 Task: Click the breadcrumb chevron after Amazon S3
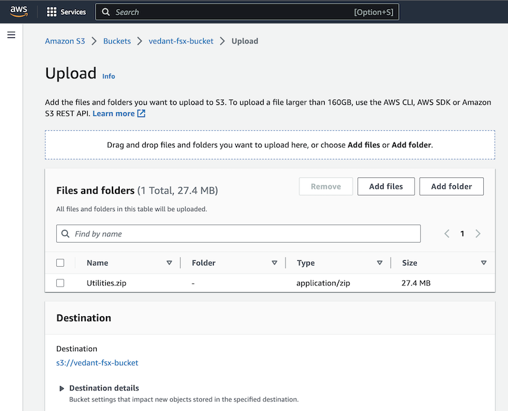(x=94, y=41)
